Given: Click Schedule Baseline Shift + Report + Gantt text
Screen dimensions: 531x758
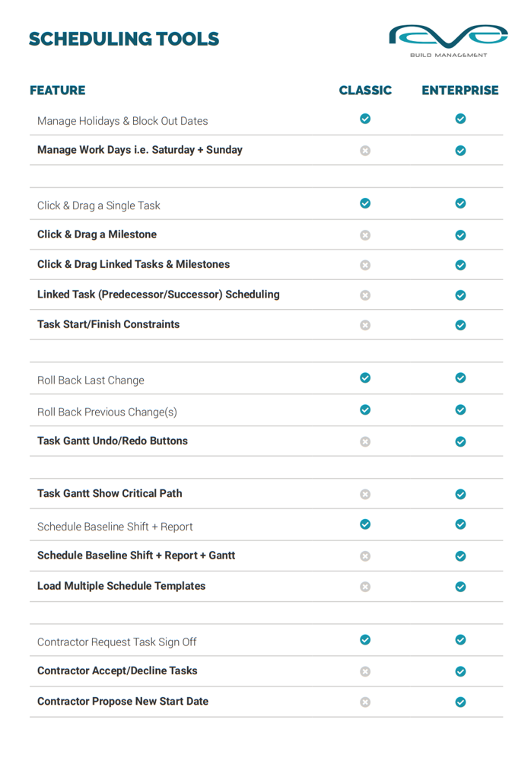Looking at the screenshot, I should [136, 556].
